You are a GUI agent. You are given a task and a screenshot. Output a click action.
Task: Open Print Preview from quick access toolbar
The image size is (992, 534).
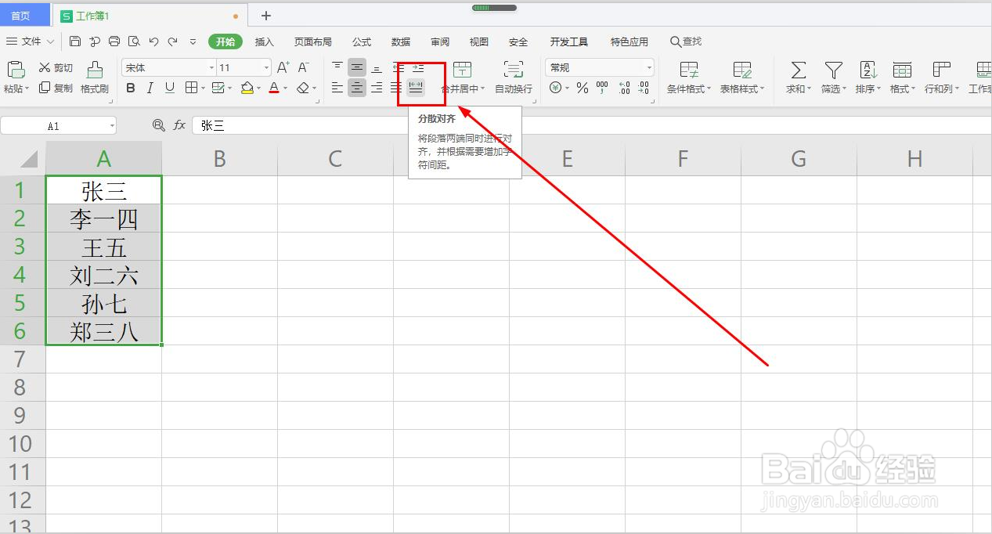(x=134, y=41)
